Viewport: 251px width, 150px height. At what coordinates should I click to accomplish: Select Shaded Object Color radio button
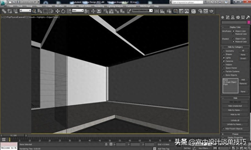(x=233, y=39)
